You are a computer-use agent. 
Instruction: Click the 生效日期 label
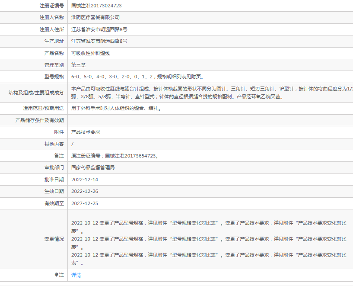[54, 191]
